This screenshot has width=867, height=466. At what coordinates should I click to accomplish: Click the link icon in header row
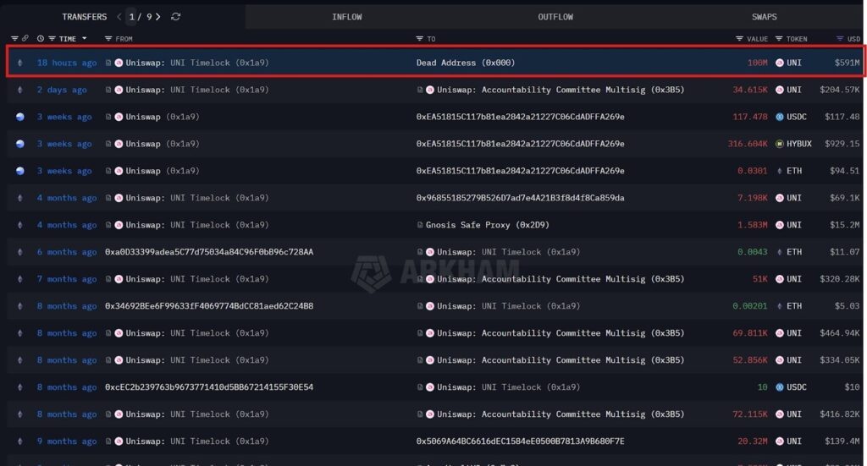point(25,39)
